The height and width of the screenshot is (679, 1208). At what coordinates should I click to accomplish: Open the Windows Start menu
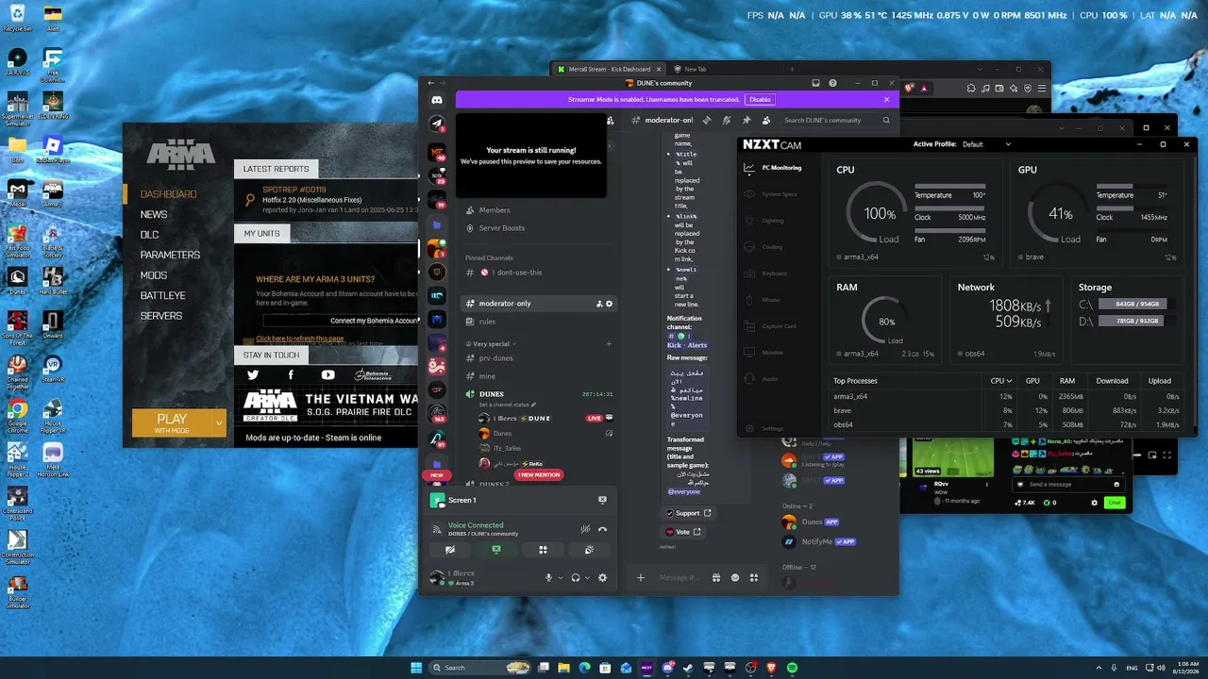pos(416,668)
